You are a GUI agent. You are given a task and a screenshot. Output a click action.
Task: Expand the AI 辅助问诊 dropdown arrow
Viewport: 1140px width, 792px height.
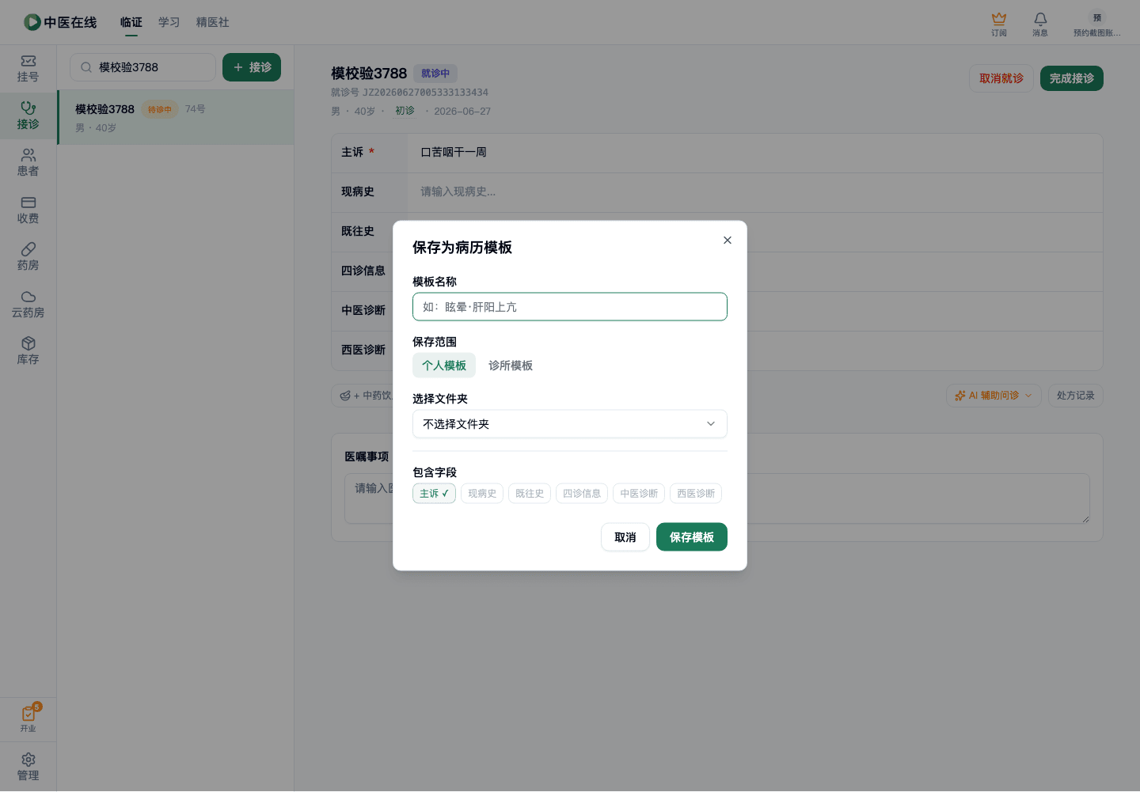point(1028,396)
